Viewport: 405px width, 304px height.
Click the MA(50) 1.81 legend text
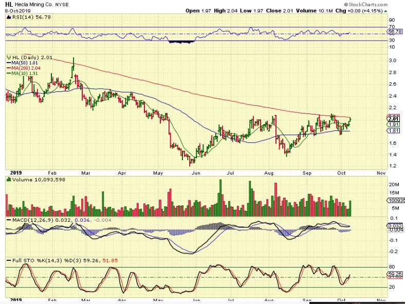pos(25,63)
